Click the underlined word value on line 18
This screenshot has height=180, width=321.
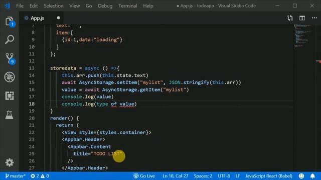pyautogui.click(x=127, y=104)
